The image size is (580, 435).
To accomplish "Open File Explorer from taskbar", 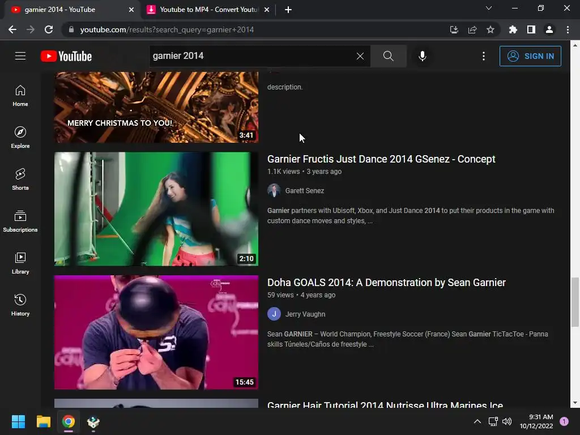I will [43, 421].
